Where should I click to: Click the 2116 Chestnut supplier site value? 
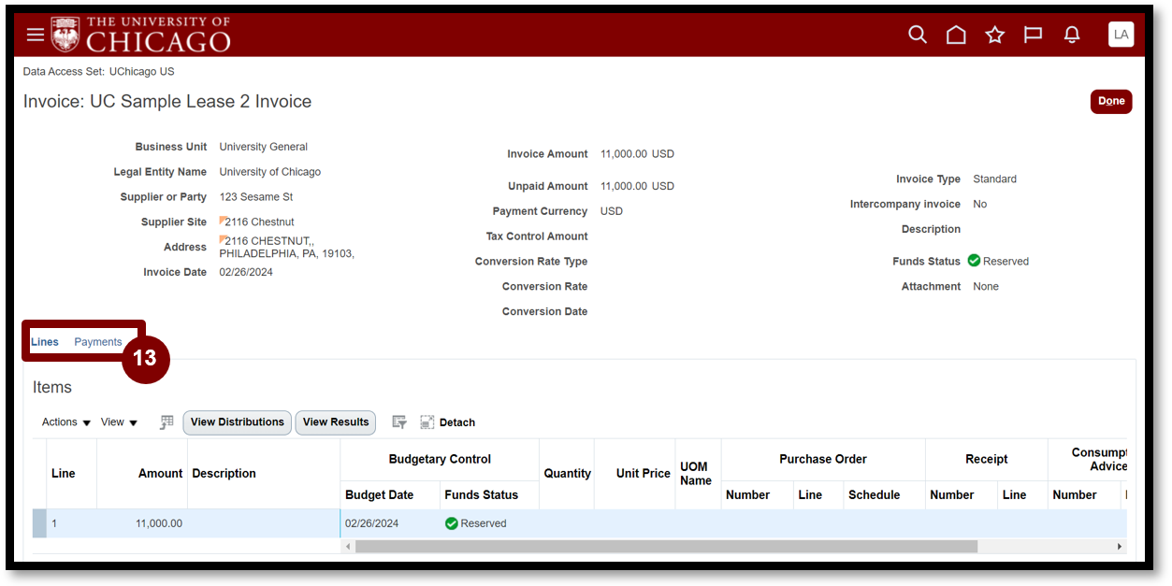[260, 222]
